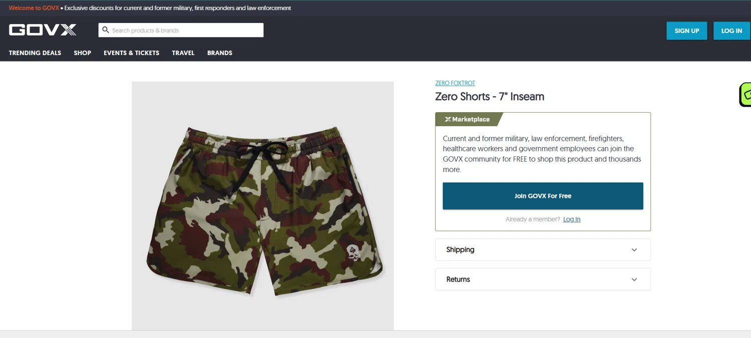Open the green floating widget icon

point(746,94)
